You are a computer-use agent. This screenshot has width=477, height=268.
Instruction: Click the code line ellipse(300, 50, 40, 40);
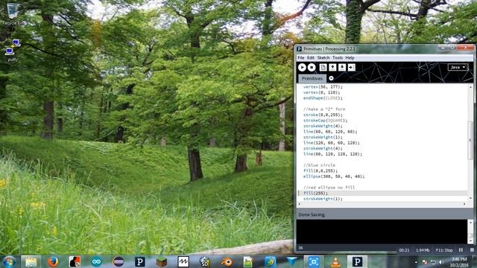click(x=334, y=176)
